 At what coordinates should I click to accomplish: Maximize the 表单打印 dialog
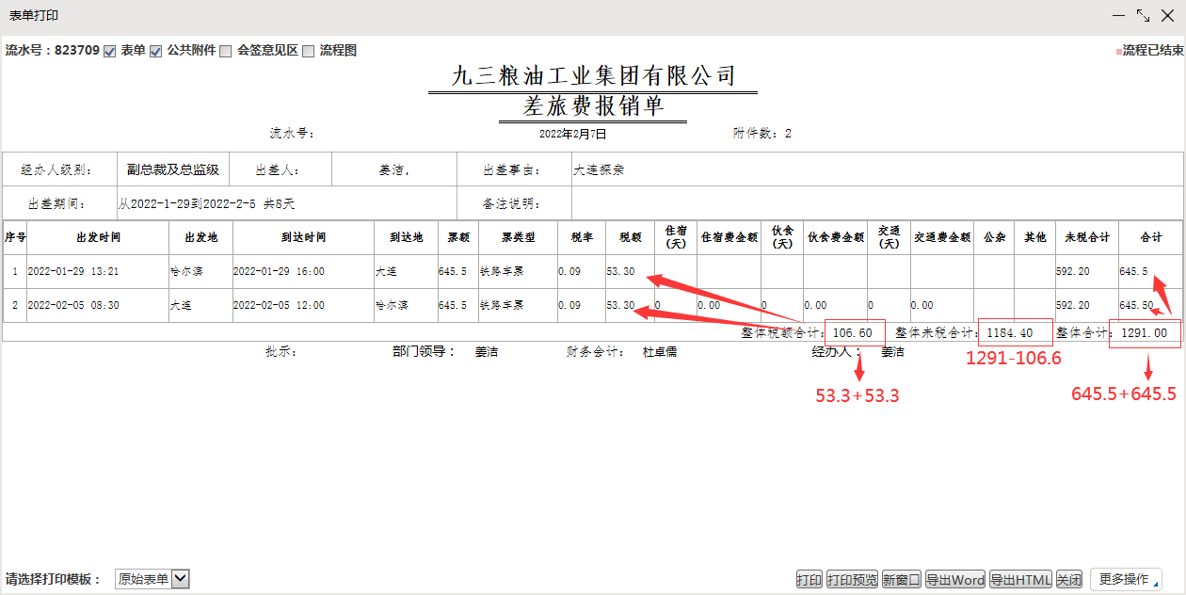pyautogui.click(x=1143, y=16)
